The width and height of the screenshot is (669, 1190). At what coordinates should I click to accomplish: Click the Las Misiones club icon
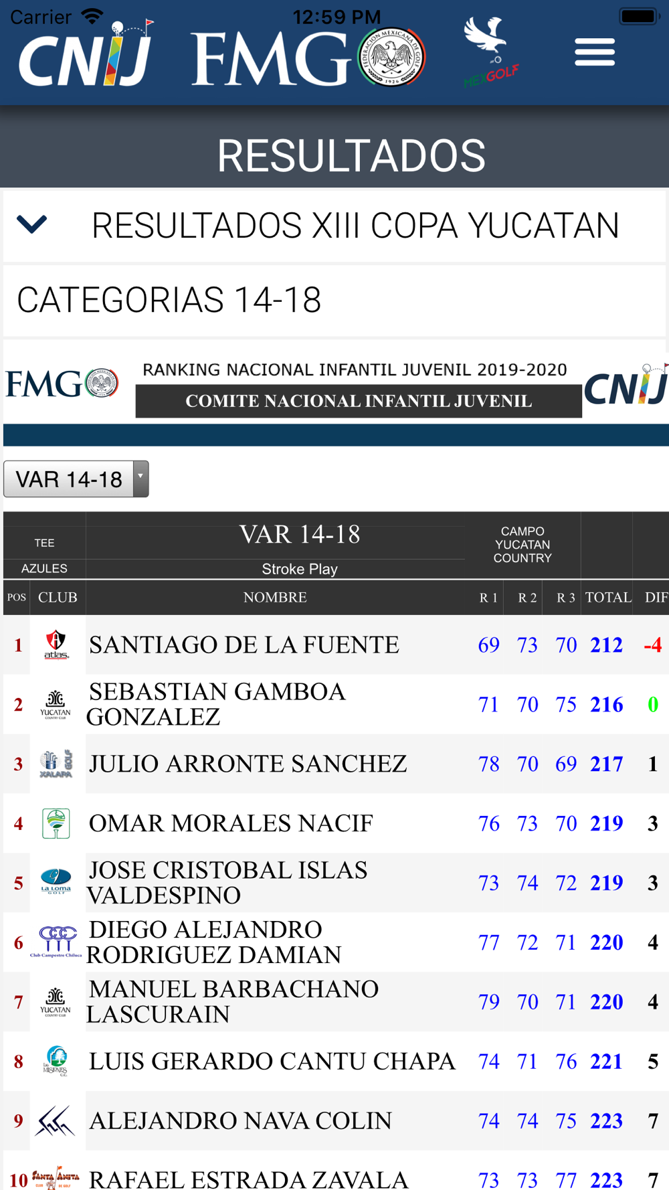click(x=56, y=1061)
